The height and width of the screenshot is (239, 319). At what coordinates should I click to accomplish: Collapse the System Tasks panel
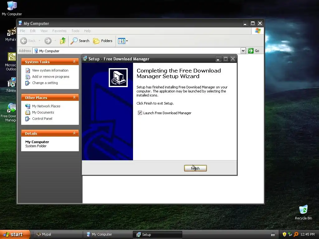74,62
